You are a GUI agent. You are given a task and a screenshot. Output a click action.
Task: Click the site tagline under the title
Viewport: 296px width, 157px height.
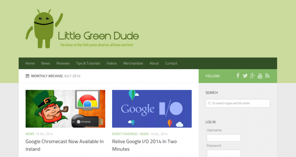(x=97, y=45)
